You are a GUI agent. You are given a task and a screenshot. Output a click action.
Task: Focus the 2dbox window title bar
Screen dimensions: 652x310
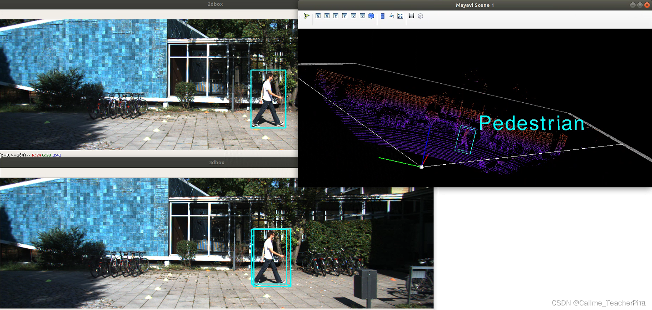coord(149,4)
